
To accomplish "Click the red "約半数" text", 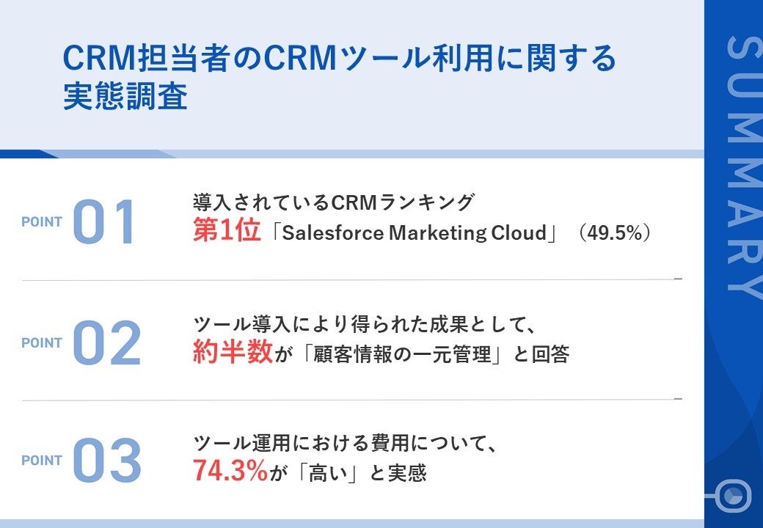I will 232,353.
